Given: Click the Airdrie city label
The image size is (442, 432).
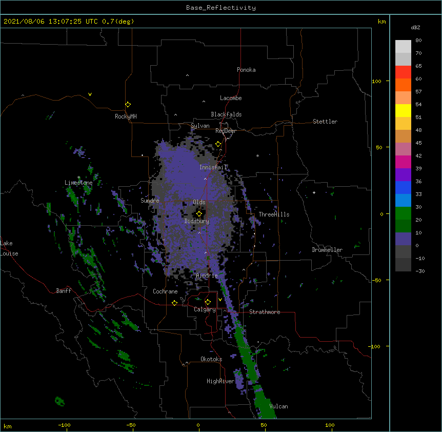Looking at the screenshot, I should [207, 276].
